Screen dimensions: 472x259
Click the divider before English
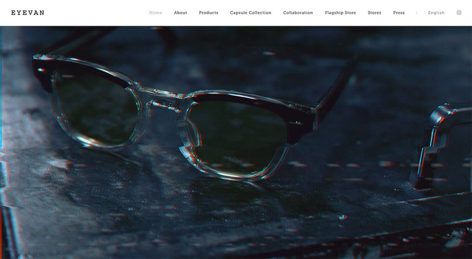[x=417, y=12]
